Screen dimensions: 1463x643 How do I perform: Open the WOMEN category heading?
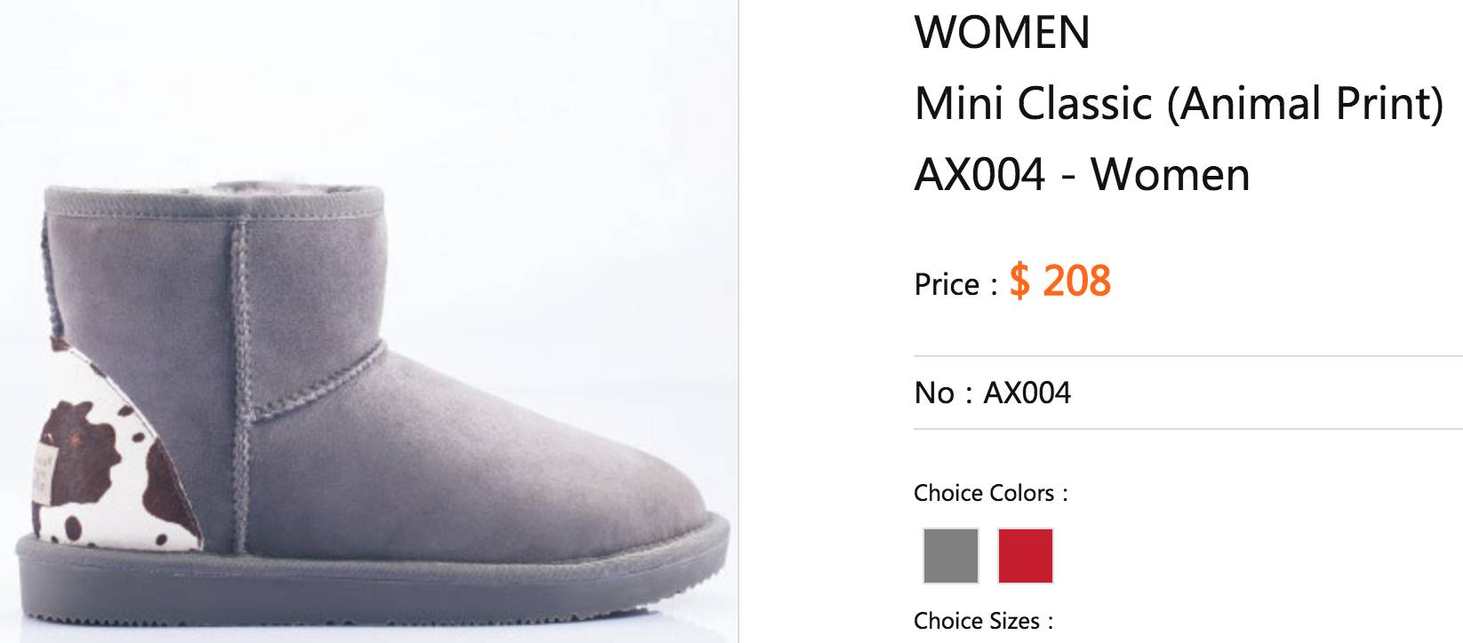(x=1002, y=32)
